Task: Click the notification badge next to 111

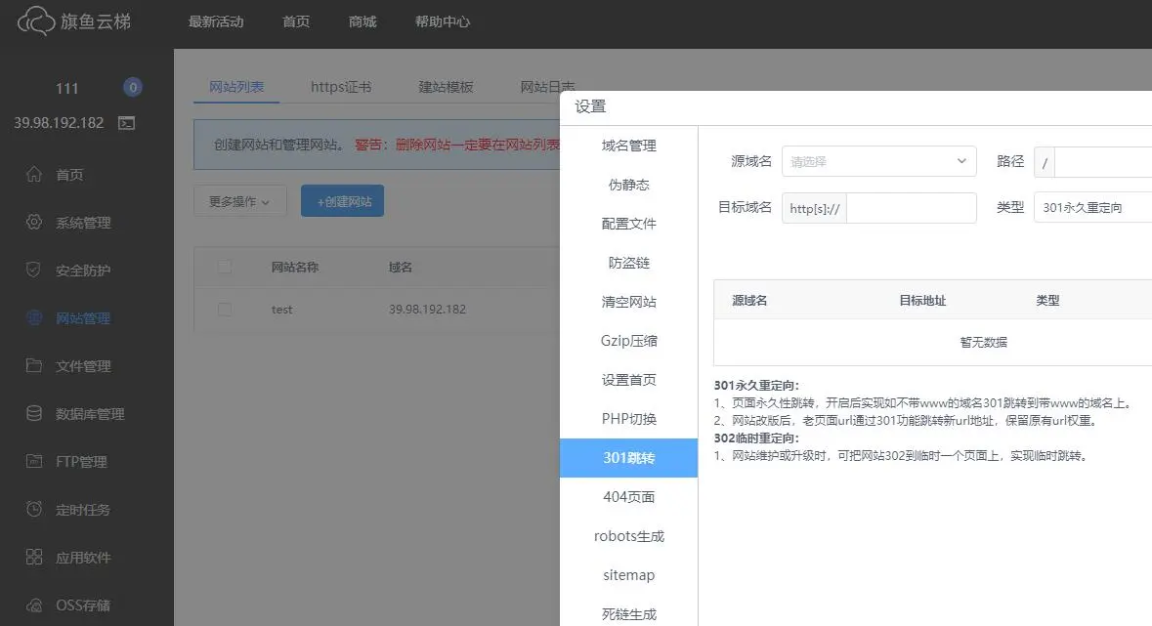Action: (132, 88)
